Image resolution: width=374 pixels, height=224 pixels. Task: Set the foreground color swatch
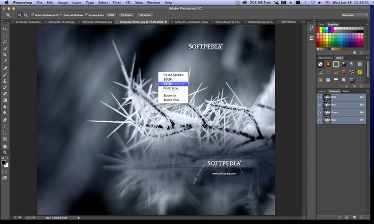tap(4, 163)
